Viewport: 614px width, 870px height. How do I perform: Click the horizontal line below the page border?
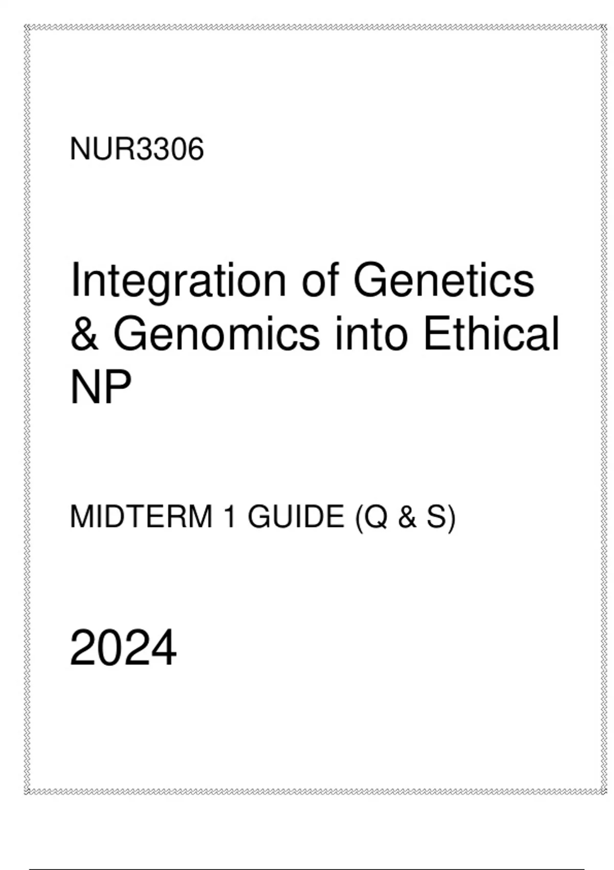coord(306,868)
